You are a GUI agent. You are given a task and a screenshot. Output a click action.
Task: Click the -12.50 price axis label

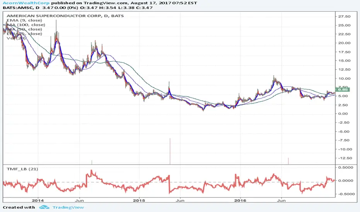[345, 158]
